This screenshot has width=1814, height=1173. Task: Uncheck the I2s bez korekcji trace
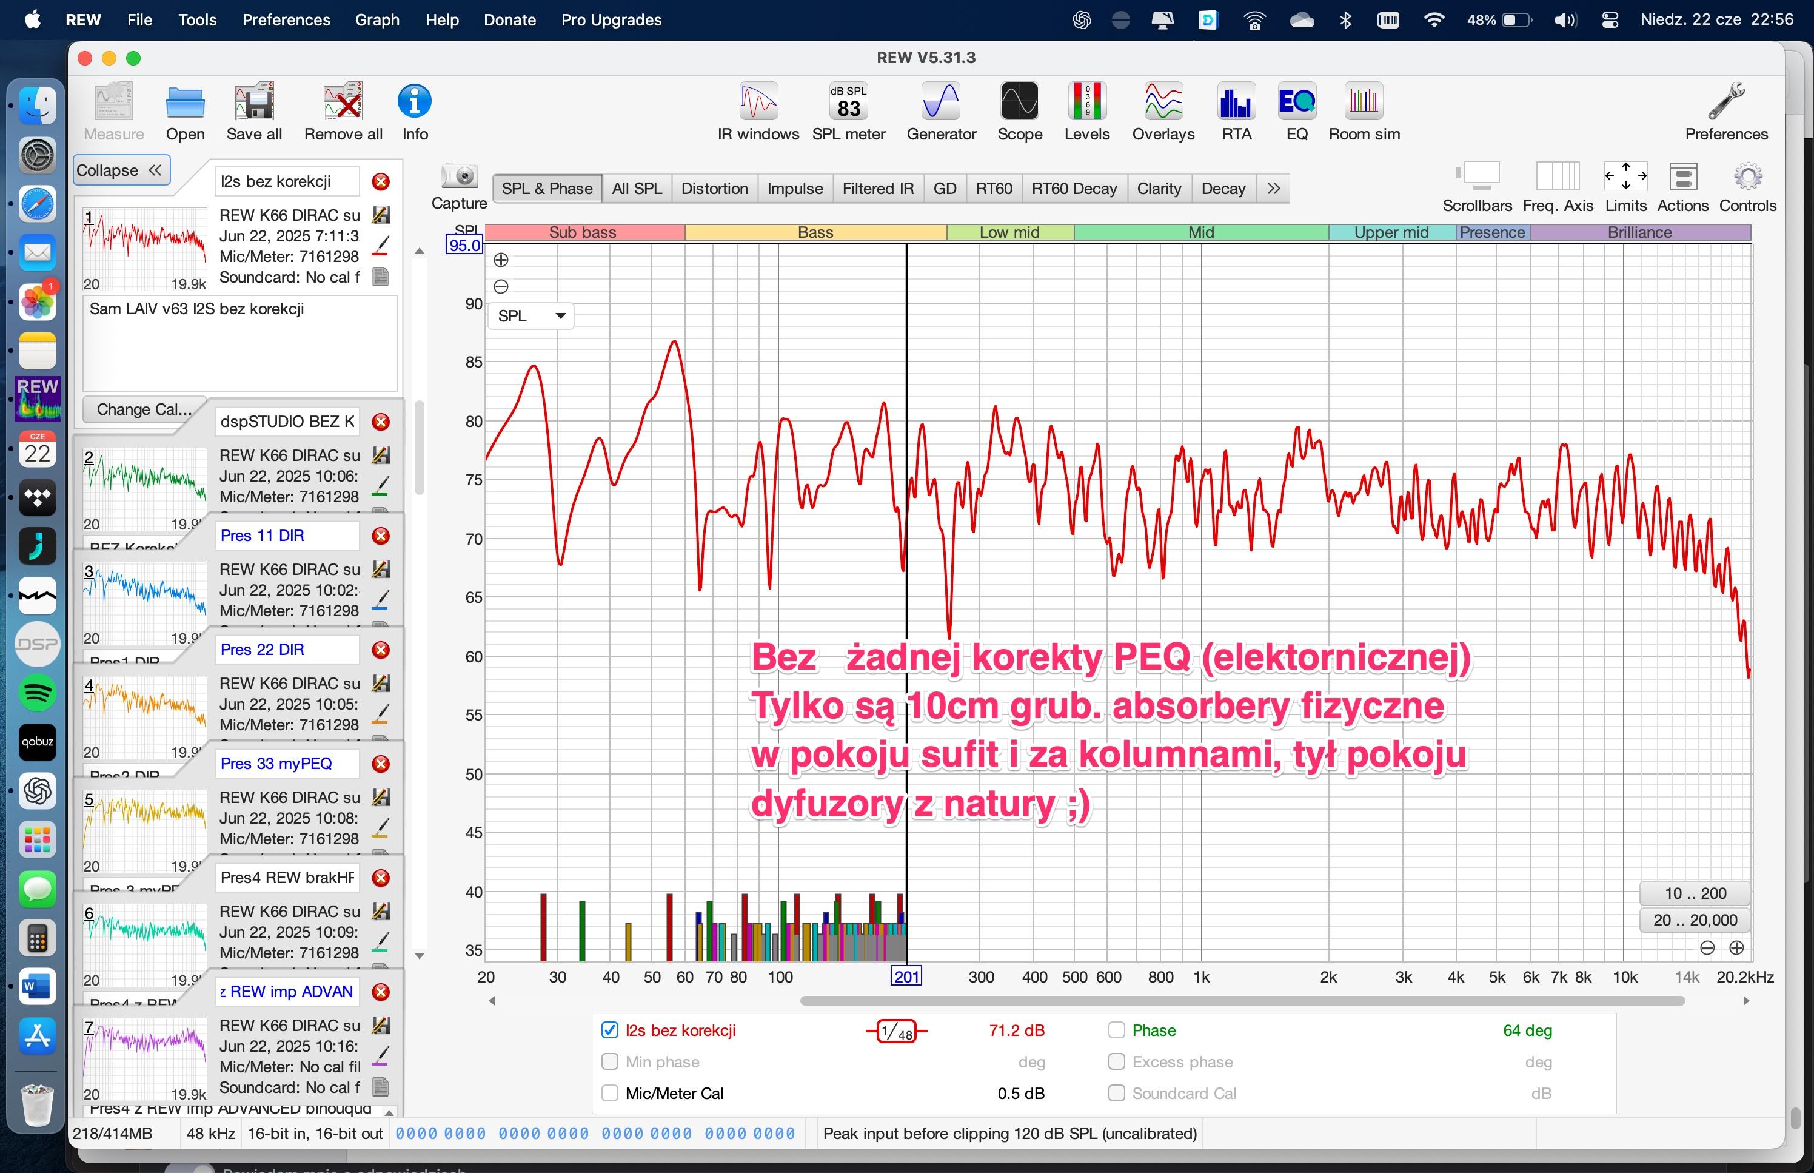tap(610, 1030)
